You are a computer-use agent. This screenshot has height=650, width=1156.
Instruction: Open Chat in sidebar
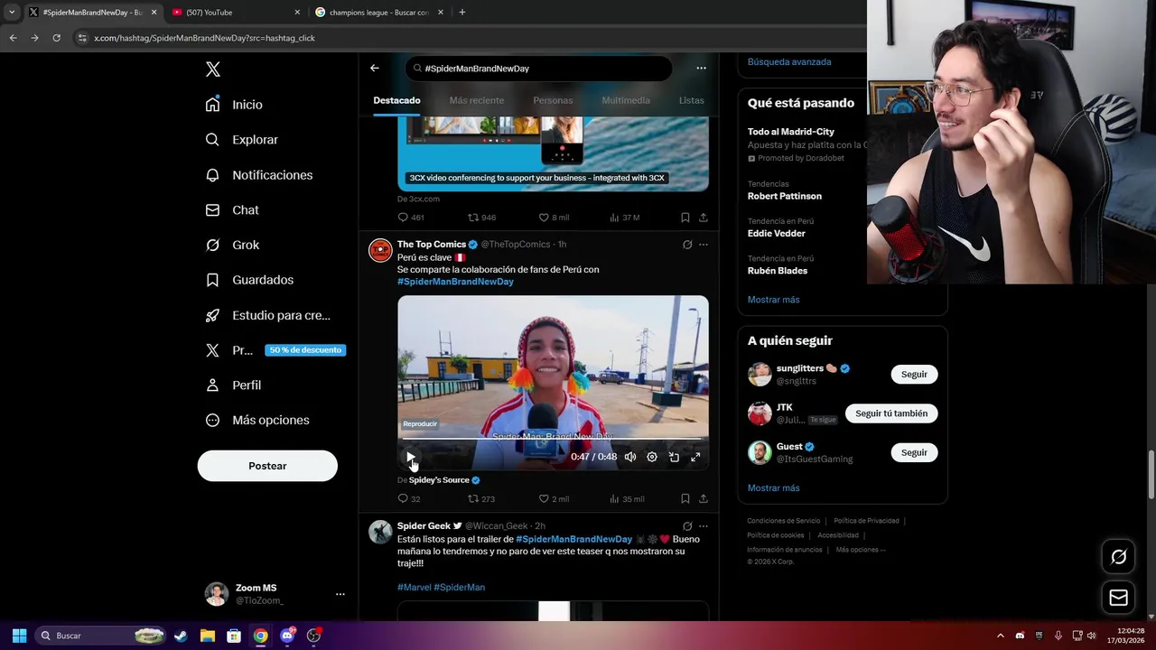231,210
